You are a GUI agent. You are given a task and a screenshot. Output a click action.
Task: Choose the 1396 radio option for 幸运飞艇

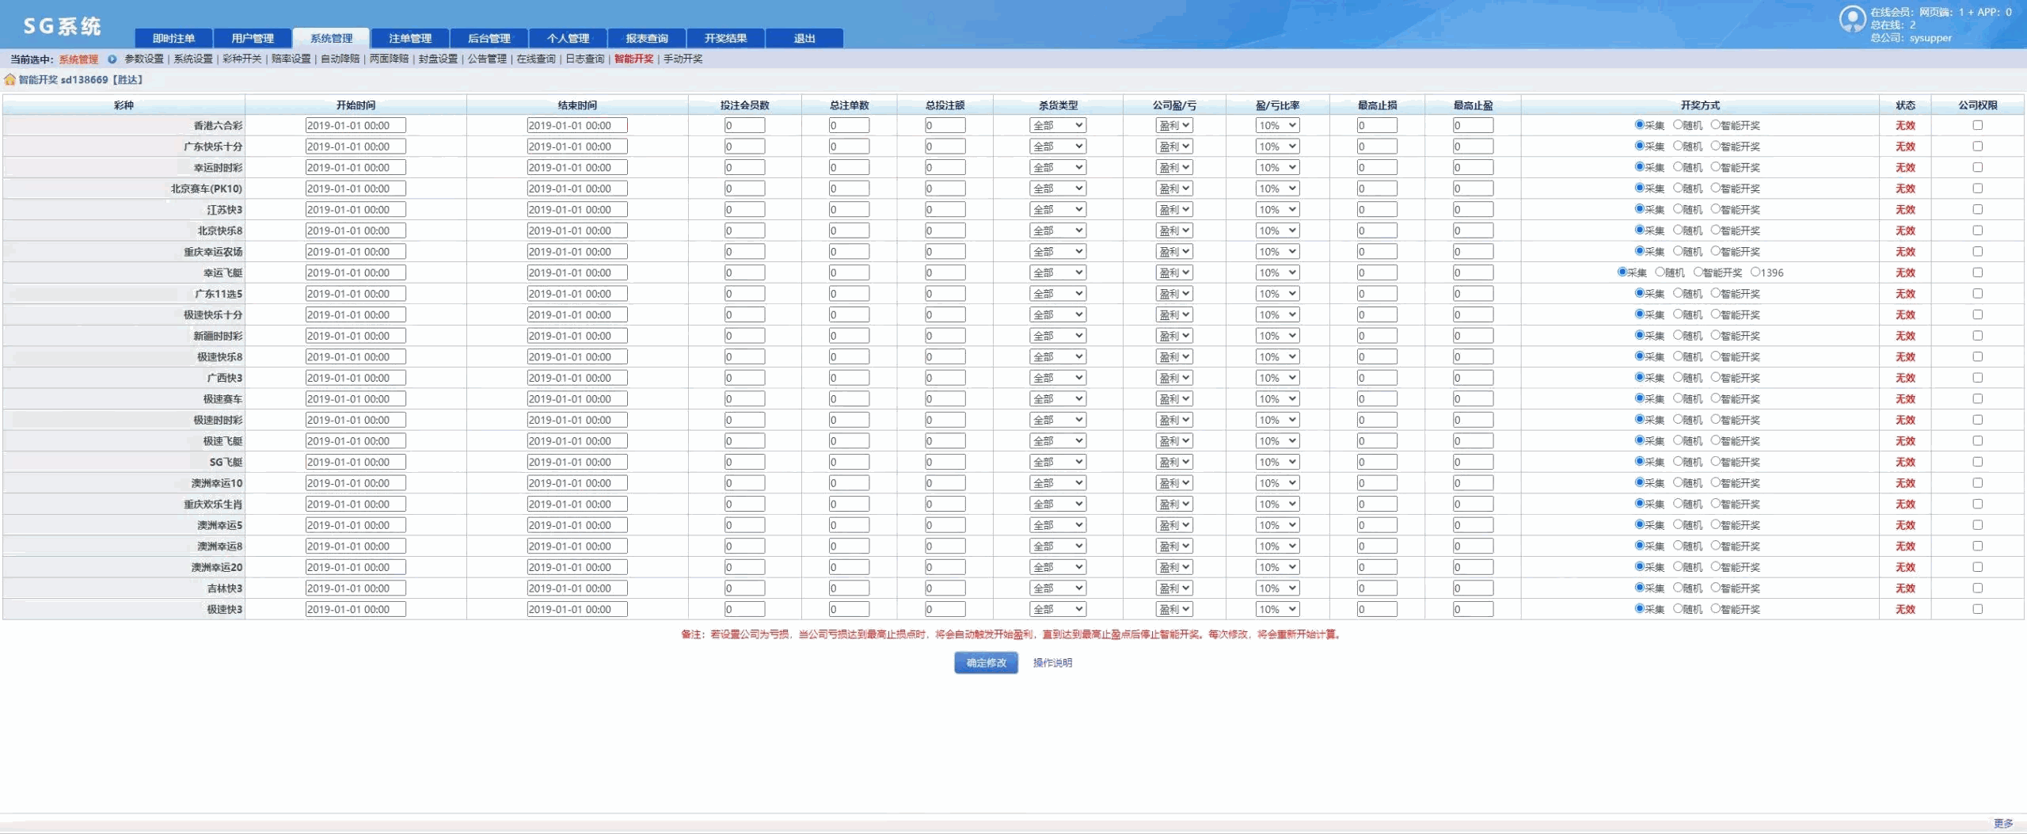(1755, 272)
